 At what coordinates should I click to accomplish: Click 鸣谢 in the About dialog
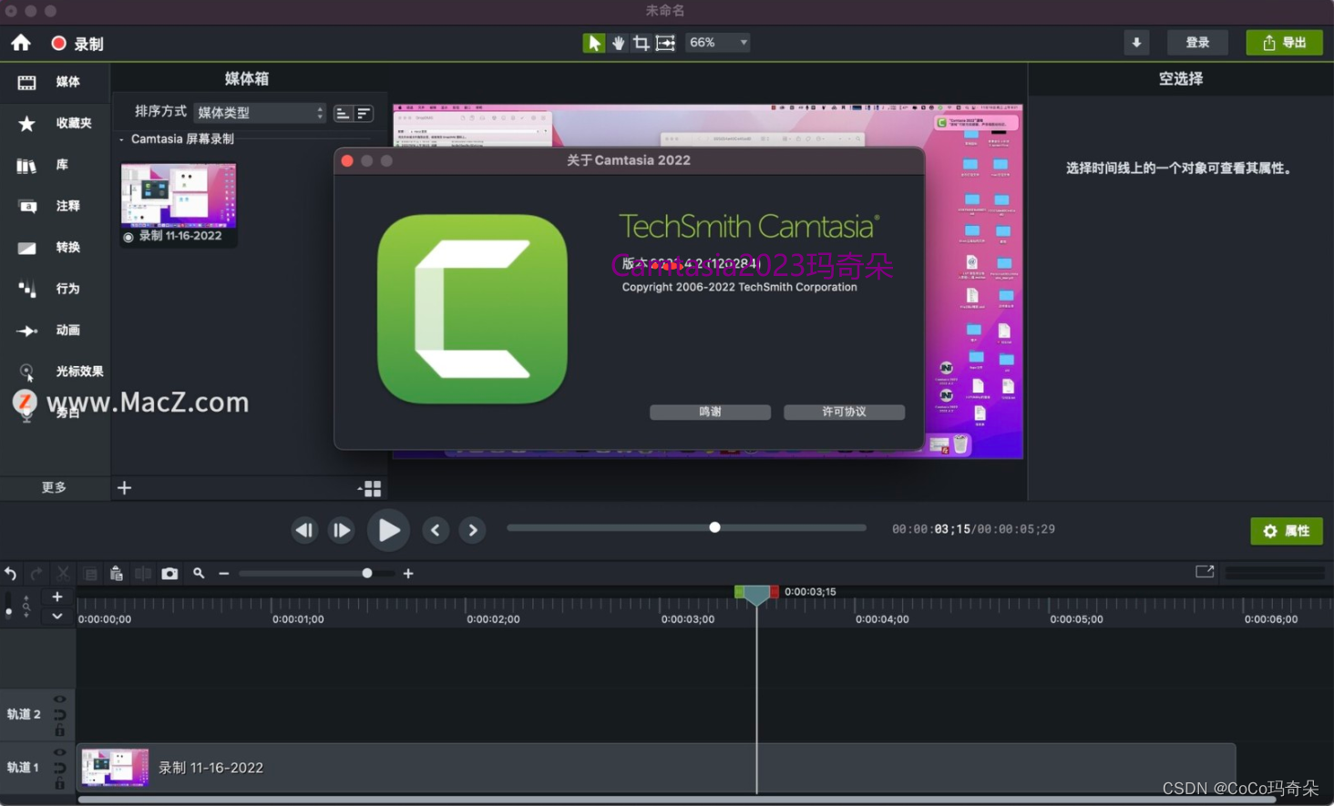710,413
